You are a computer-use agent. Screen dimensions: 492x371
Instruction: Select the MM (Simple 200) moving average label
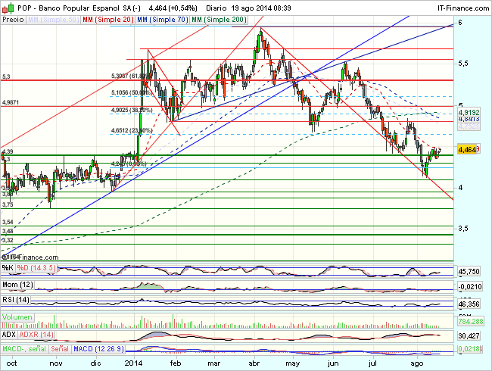pos(219,20)
